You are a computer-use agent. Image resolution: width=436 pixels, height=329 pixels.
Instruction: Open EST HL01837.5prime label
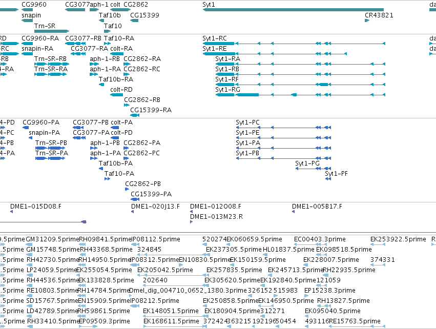288,250
